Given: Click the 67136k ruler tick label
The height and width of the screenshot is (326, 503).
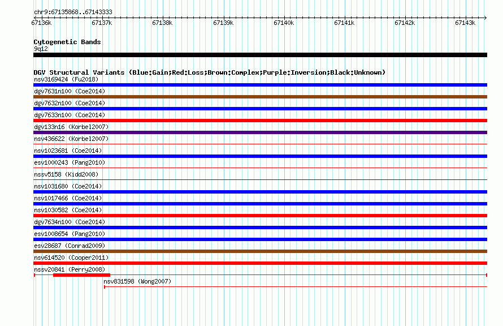Looking at the screenshot, I should (x=41, y=23).
